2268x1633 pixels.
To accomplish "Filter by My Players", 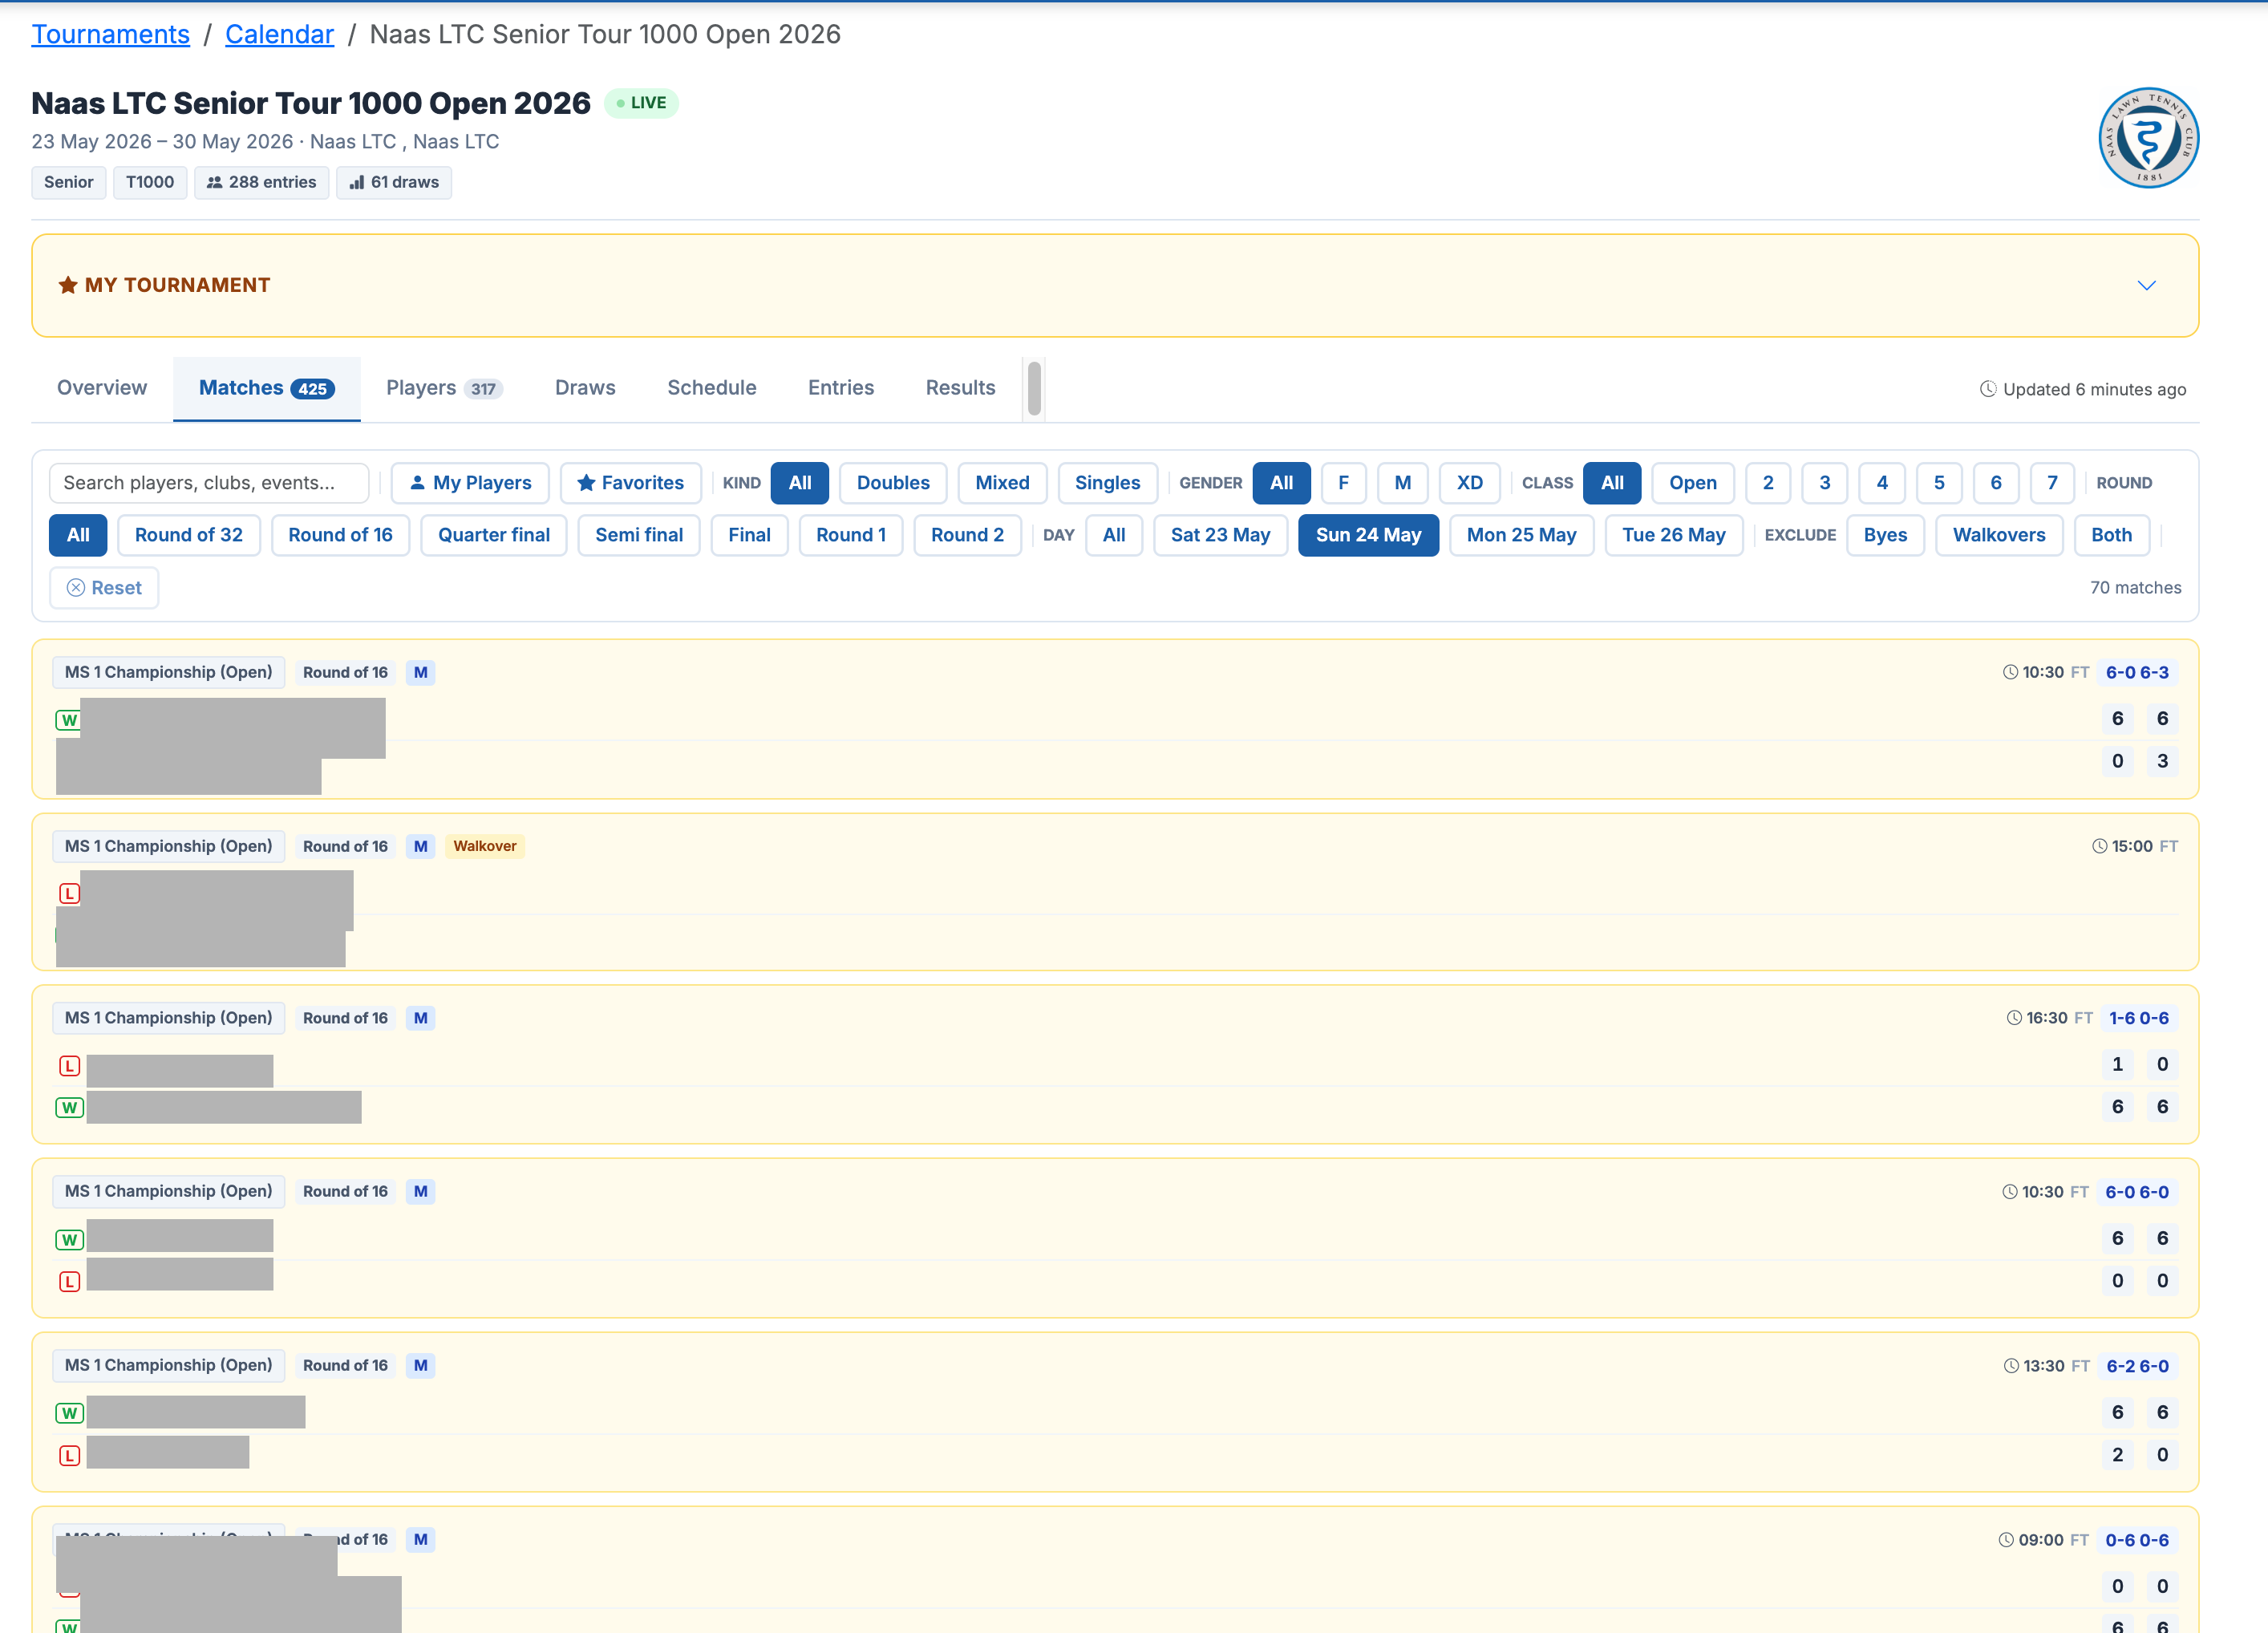I will (470, 483).
